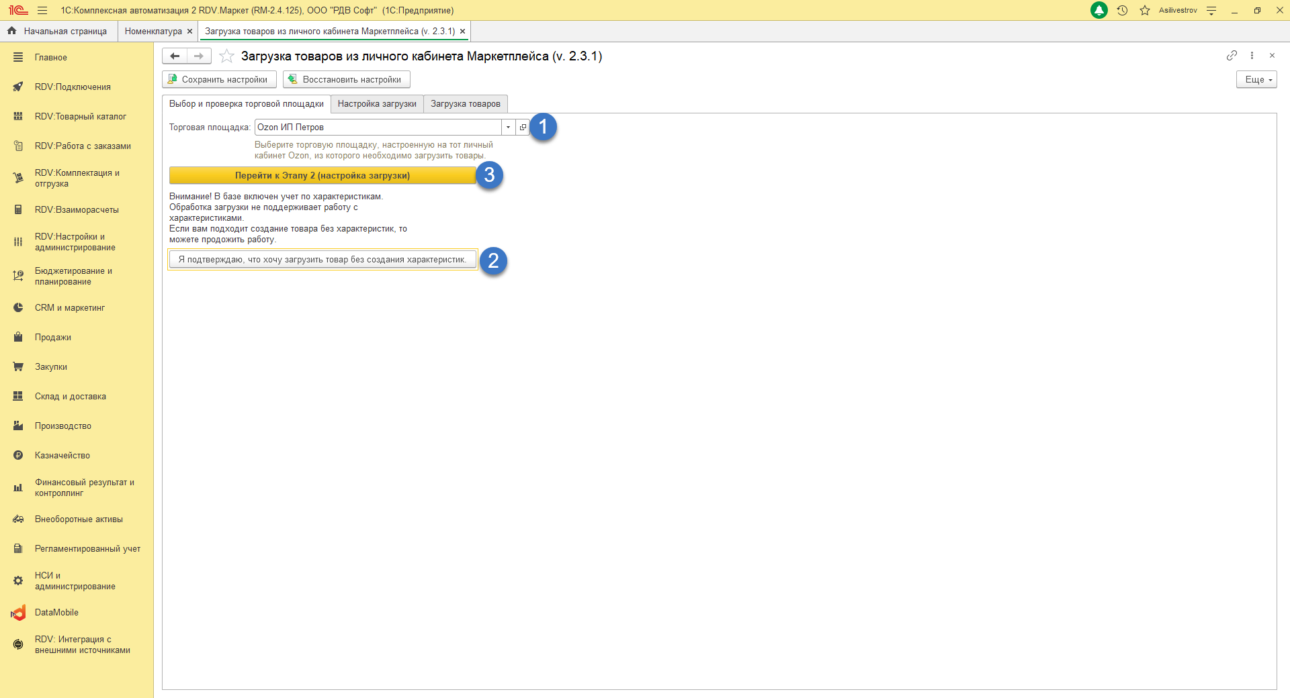
Task: Add this form to favorites with star
Action: (227, 56)
